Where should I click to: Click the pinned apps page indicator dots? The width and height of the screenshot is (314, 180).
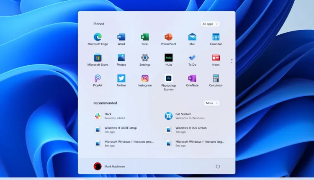[x=232, y=61]
